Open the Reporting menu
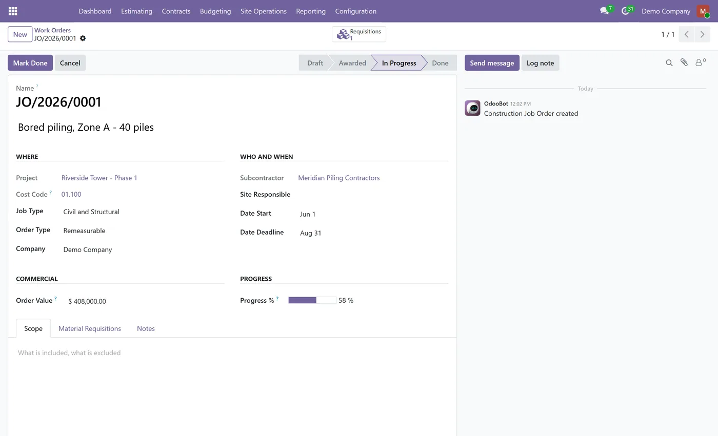 pyautogui.click(x=311, y=11)
